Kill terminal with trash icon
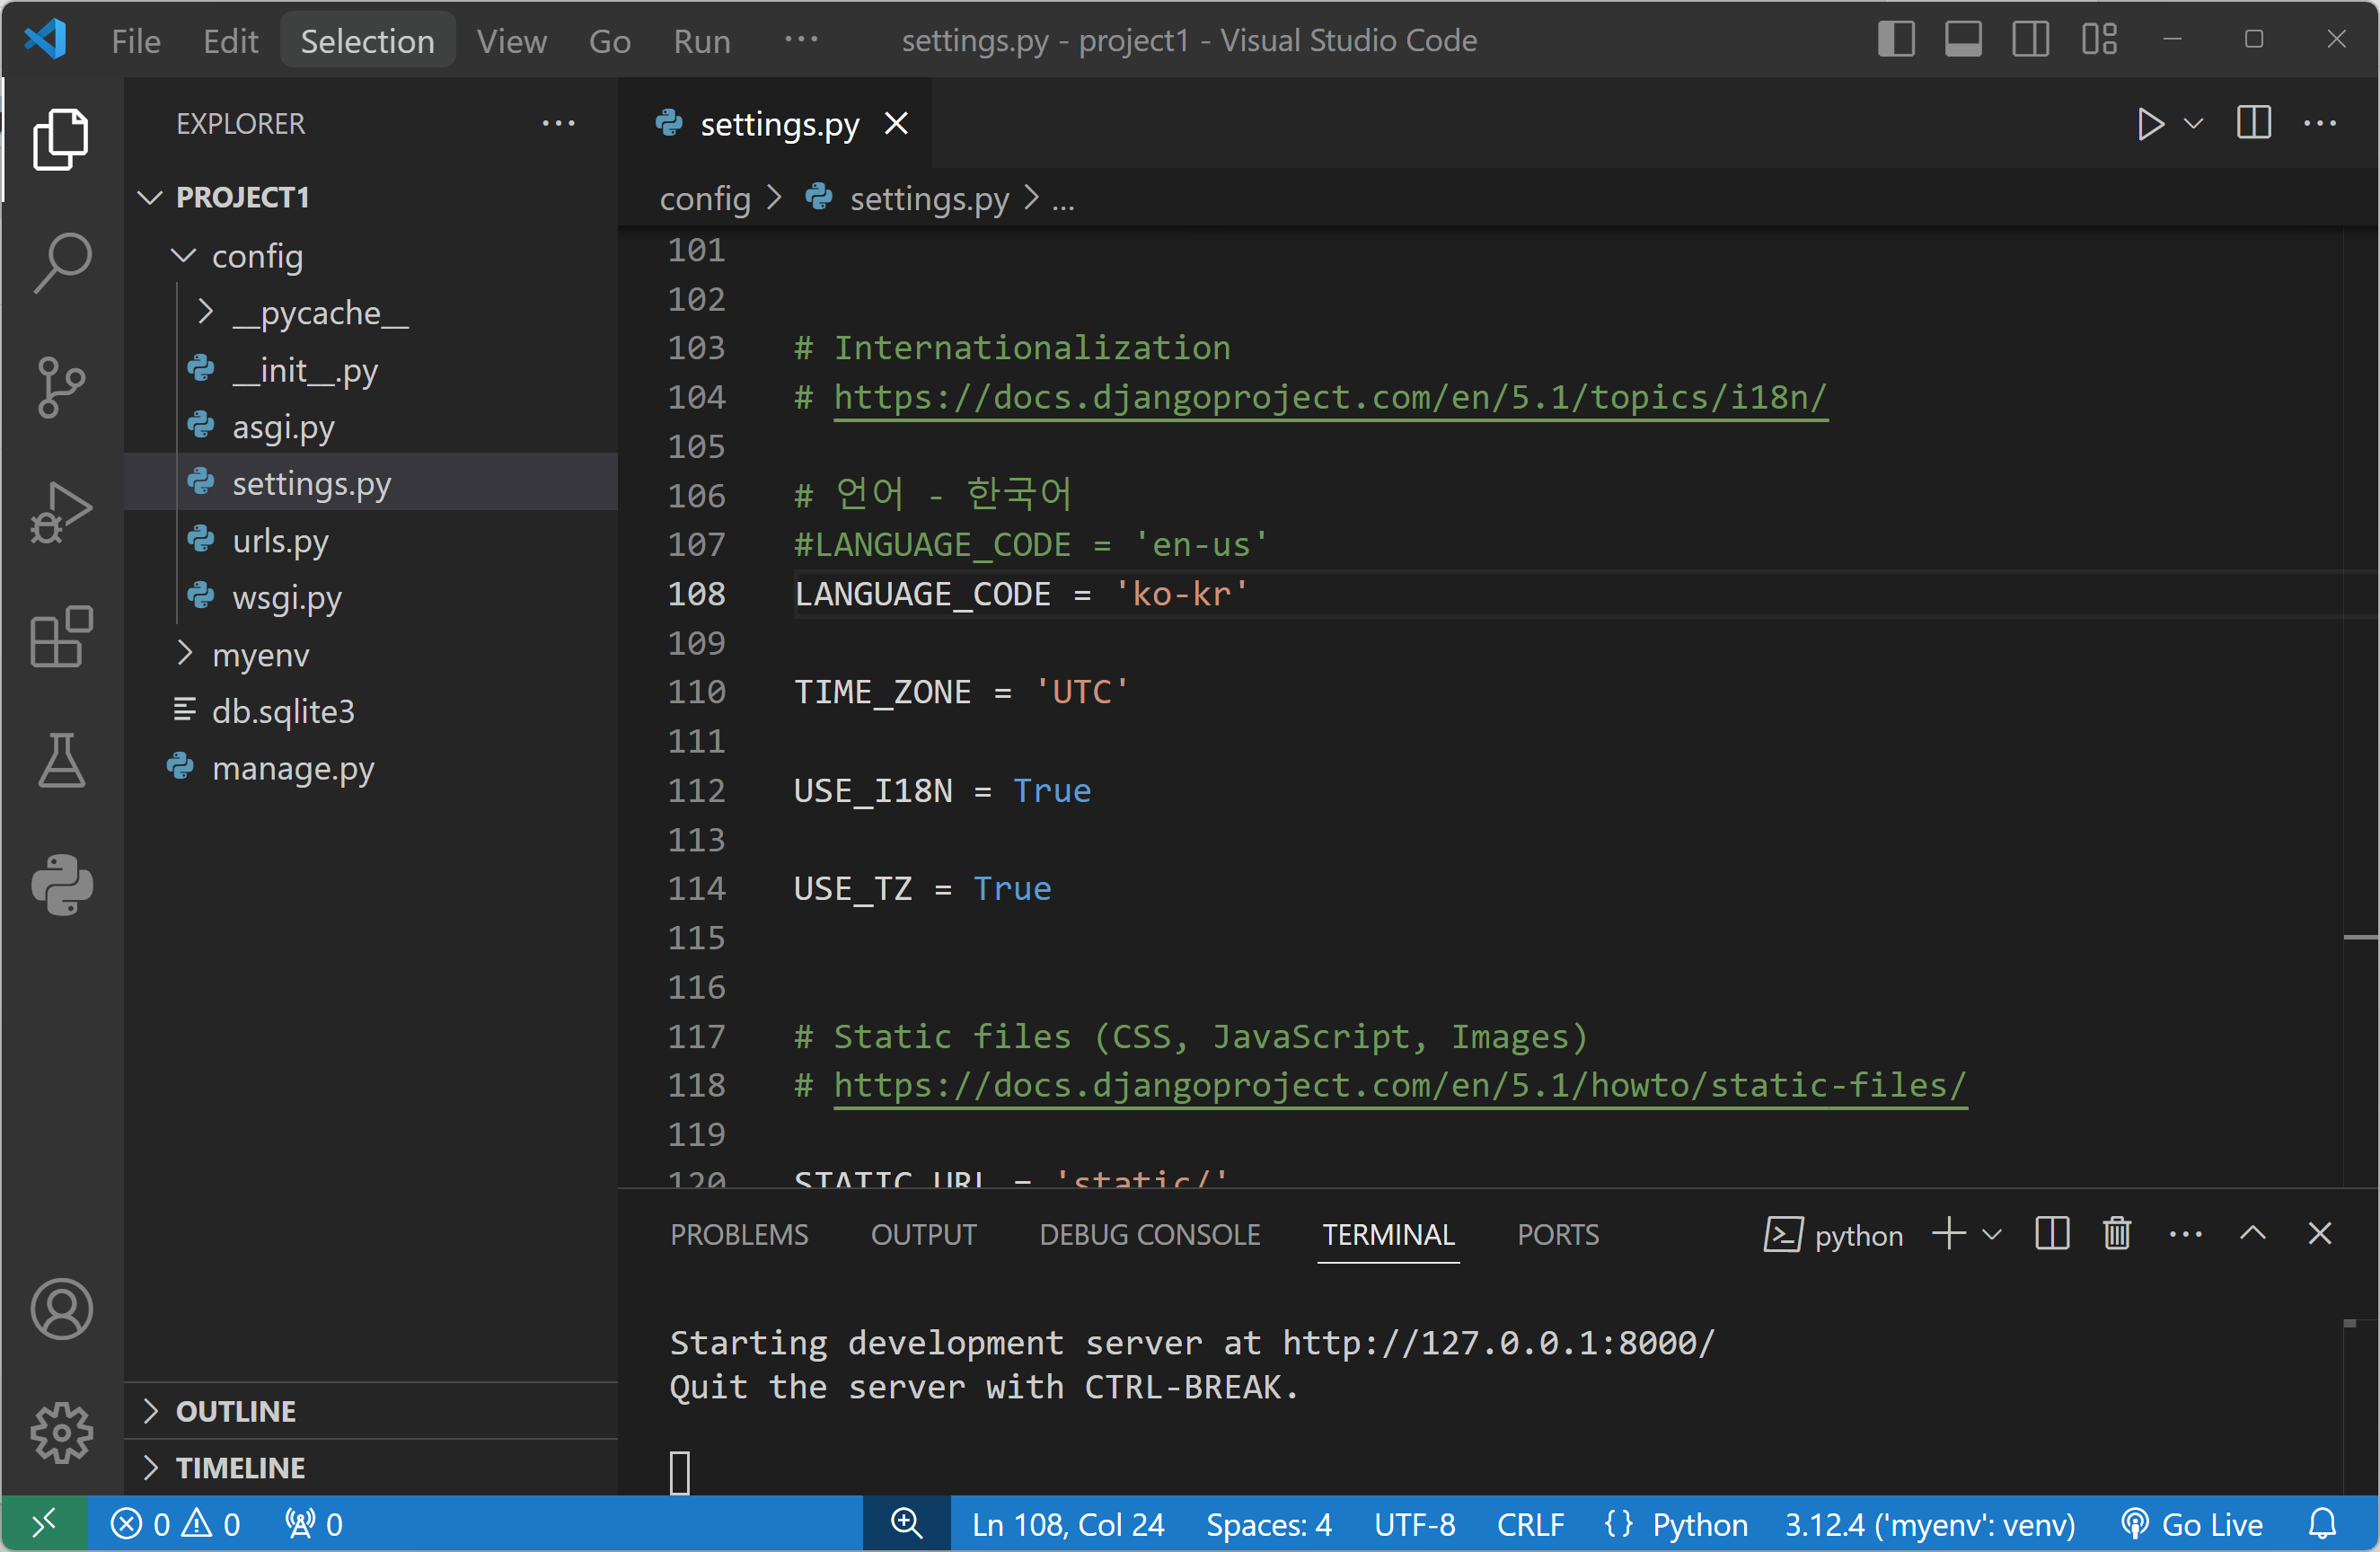 [2117, 1234]
